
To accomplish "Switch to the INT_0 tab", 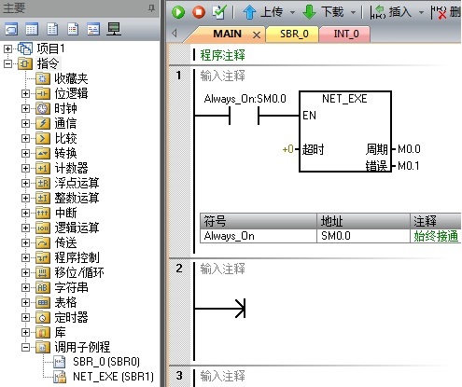I will (346, 34).
